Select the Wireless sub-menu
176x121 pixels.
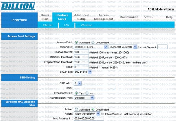coord(86,25)
